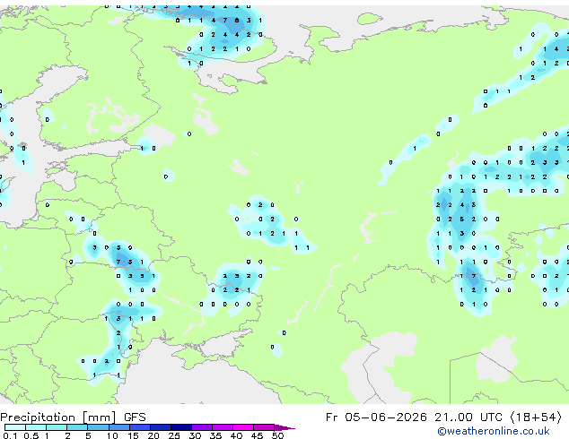Click the 10–15 mm legend swatch

119,427
